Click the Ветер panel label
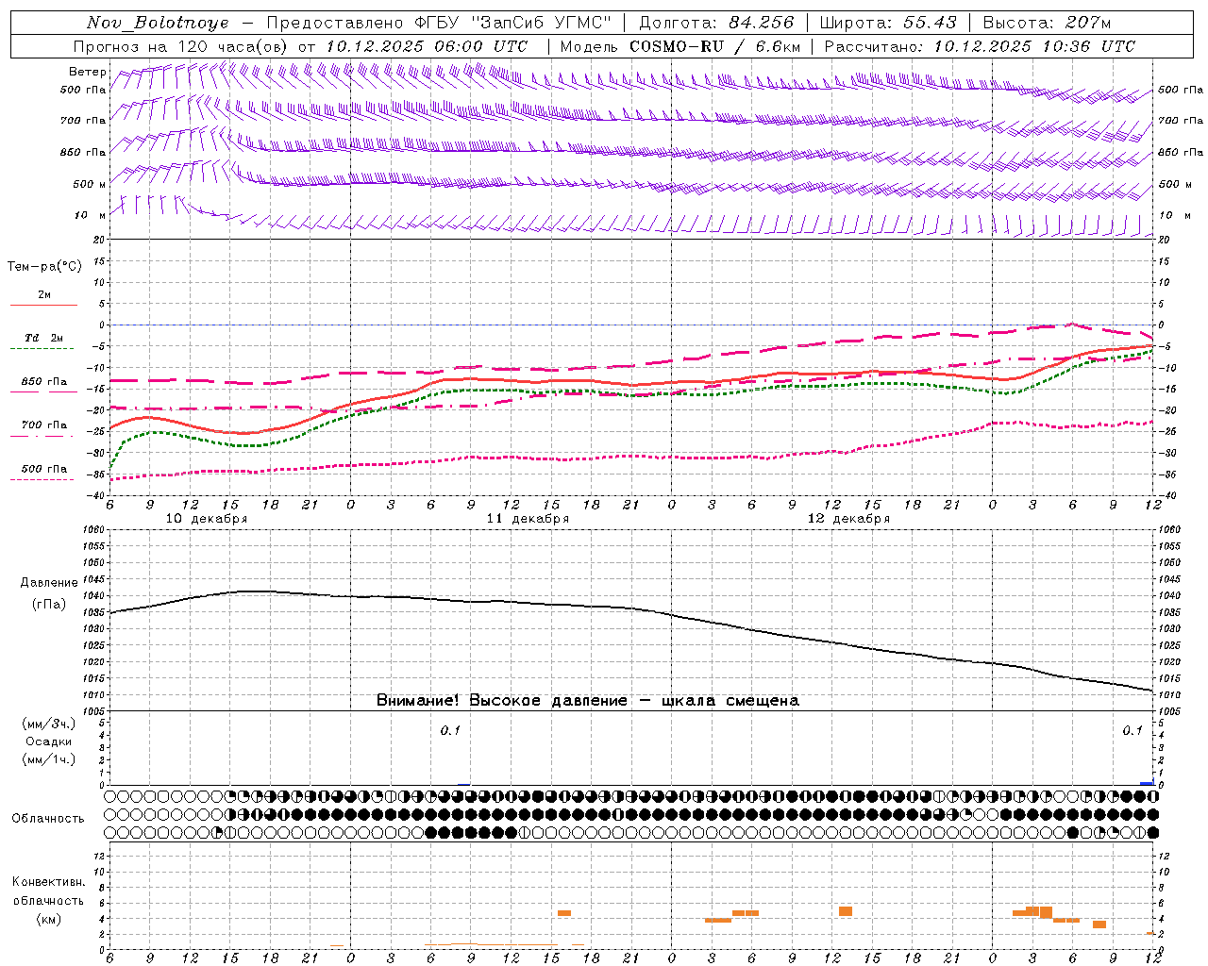 [x=87, y=72]
